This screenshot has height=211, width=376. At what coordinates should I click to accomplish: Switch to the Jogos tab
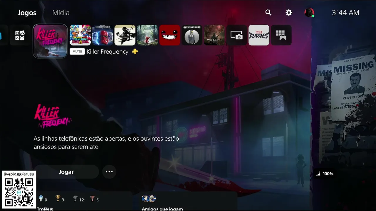[x=27, y=13]
